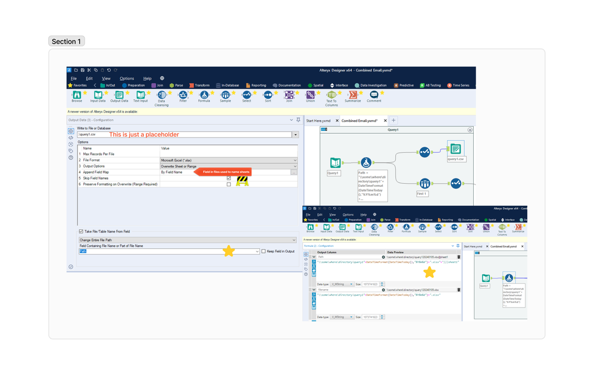Select the Join tool in the Output Data window palette
The width and height of the screenshot is (594, 388).
(289, 96)
